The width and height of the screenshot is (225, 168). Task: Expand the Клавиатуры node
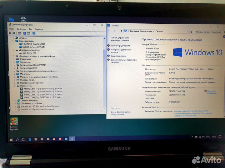click(x=14, y=59)
